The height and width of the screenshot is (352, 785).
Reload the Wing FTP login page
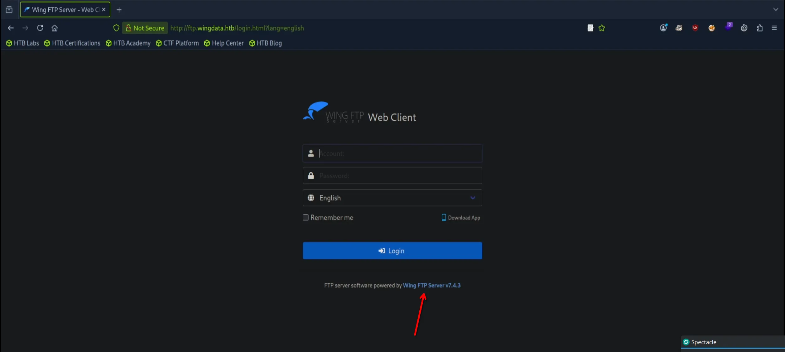click(x=40, y=28)
